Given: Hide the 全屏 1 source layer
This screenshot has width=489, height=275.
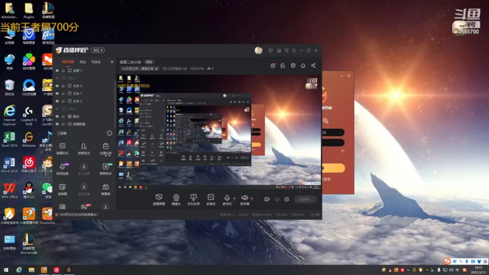Looking at the screenshot, I should coord(57,71).
